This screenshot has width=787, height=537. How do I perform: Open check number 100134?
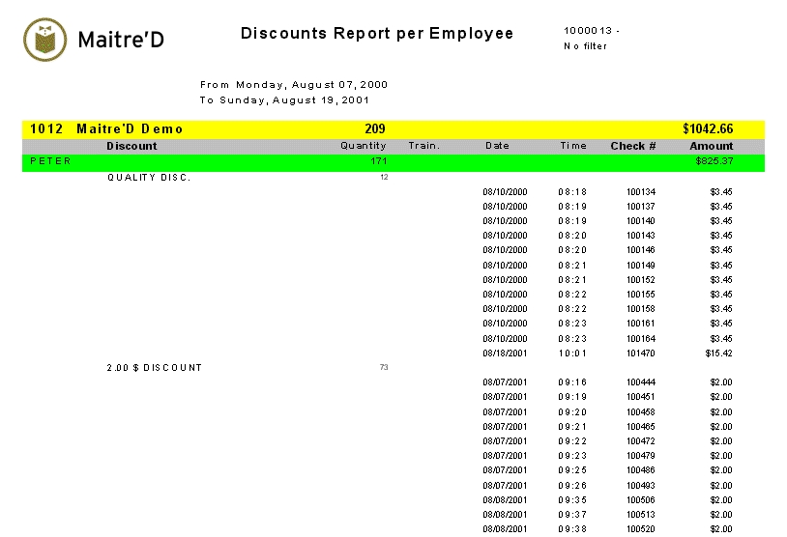640,192
